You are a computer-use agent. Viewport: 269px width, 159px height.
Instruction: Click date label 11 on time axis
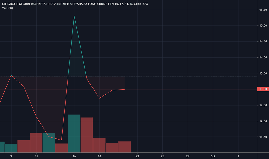36,156
